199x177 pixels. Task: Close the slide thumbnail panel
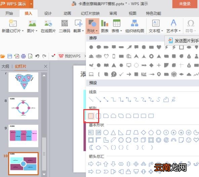coord(46,67)
